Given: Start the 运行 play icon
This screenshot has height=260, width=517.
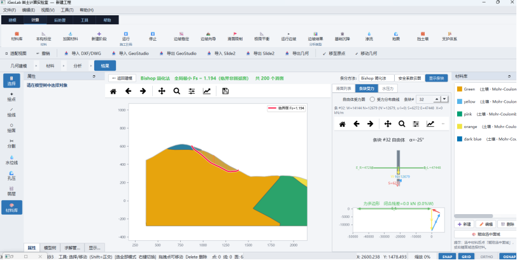Looking at the screenshot, I should click(125, 34).
